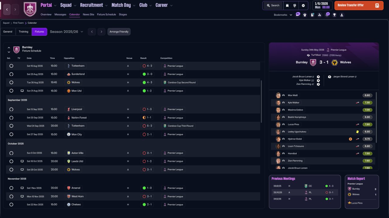Click the Arsenal crest in fixture list
This screenshot has width=389, height=218.
69,188
